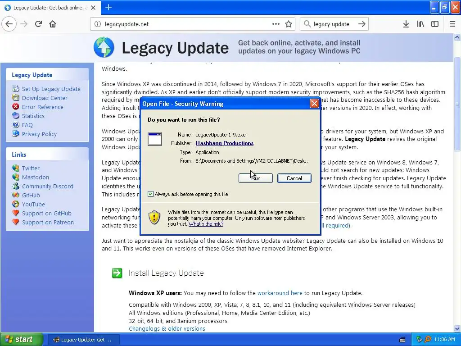461x346 pixels.
Task: Click the yellow warning shield icon
Action: [x=154, y=218]
